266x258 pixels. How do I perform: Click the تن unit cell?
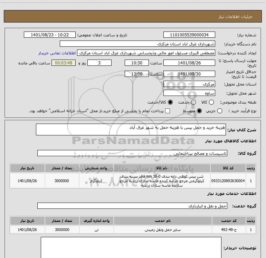click(96, 230)
